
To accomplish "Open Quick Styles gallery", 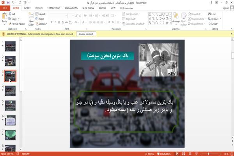I will point(184,19).
